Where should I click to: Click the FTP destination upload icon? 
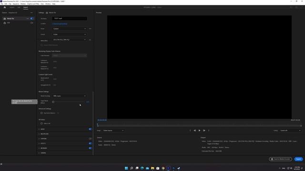point(5,23)
